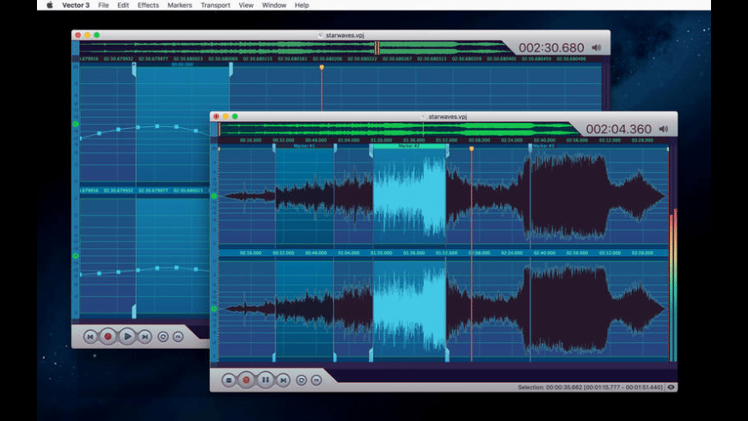Mute using speaker icon beside 002:04.360
This screenshot has width=748, height=421.
(663, 129)
